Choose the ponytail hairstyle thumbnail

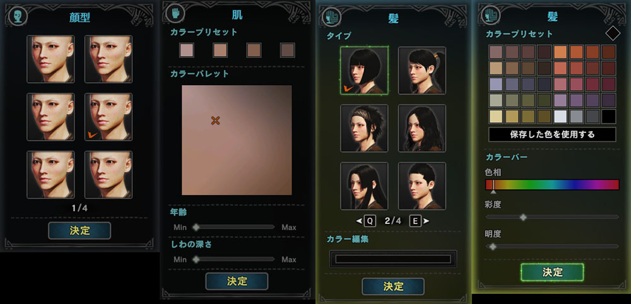click(x=422, y=71)
